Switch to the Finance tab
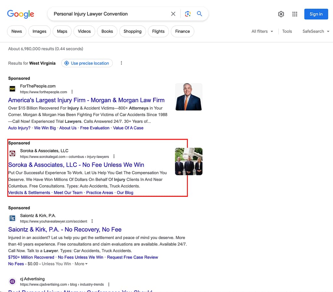Screen dimensions: 333x292 tap(182, 31)
